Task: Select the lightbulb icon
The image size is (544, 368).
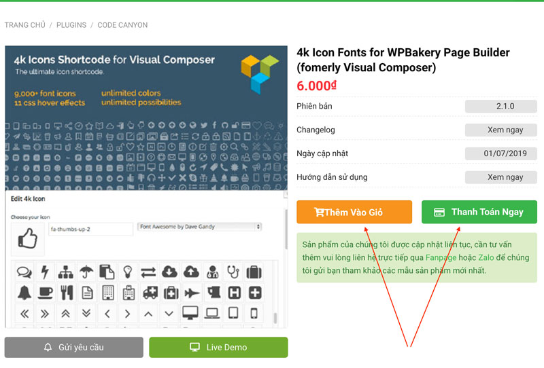Action: pyautogui.click(x=128, y=272)
